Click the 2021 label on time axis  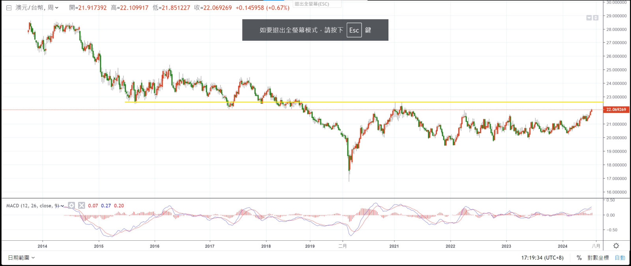(x=394, y=246)
